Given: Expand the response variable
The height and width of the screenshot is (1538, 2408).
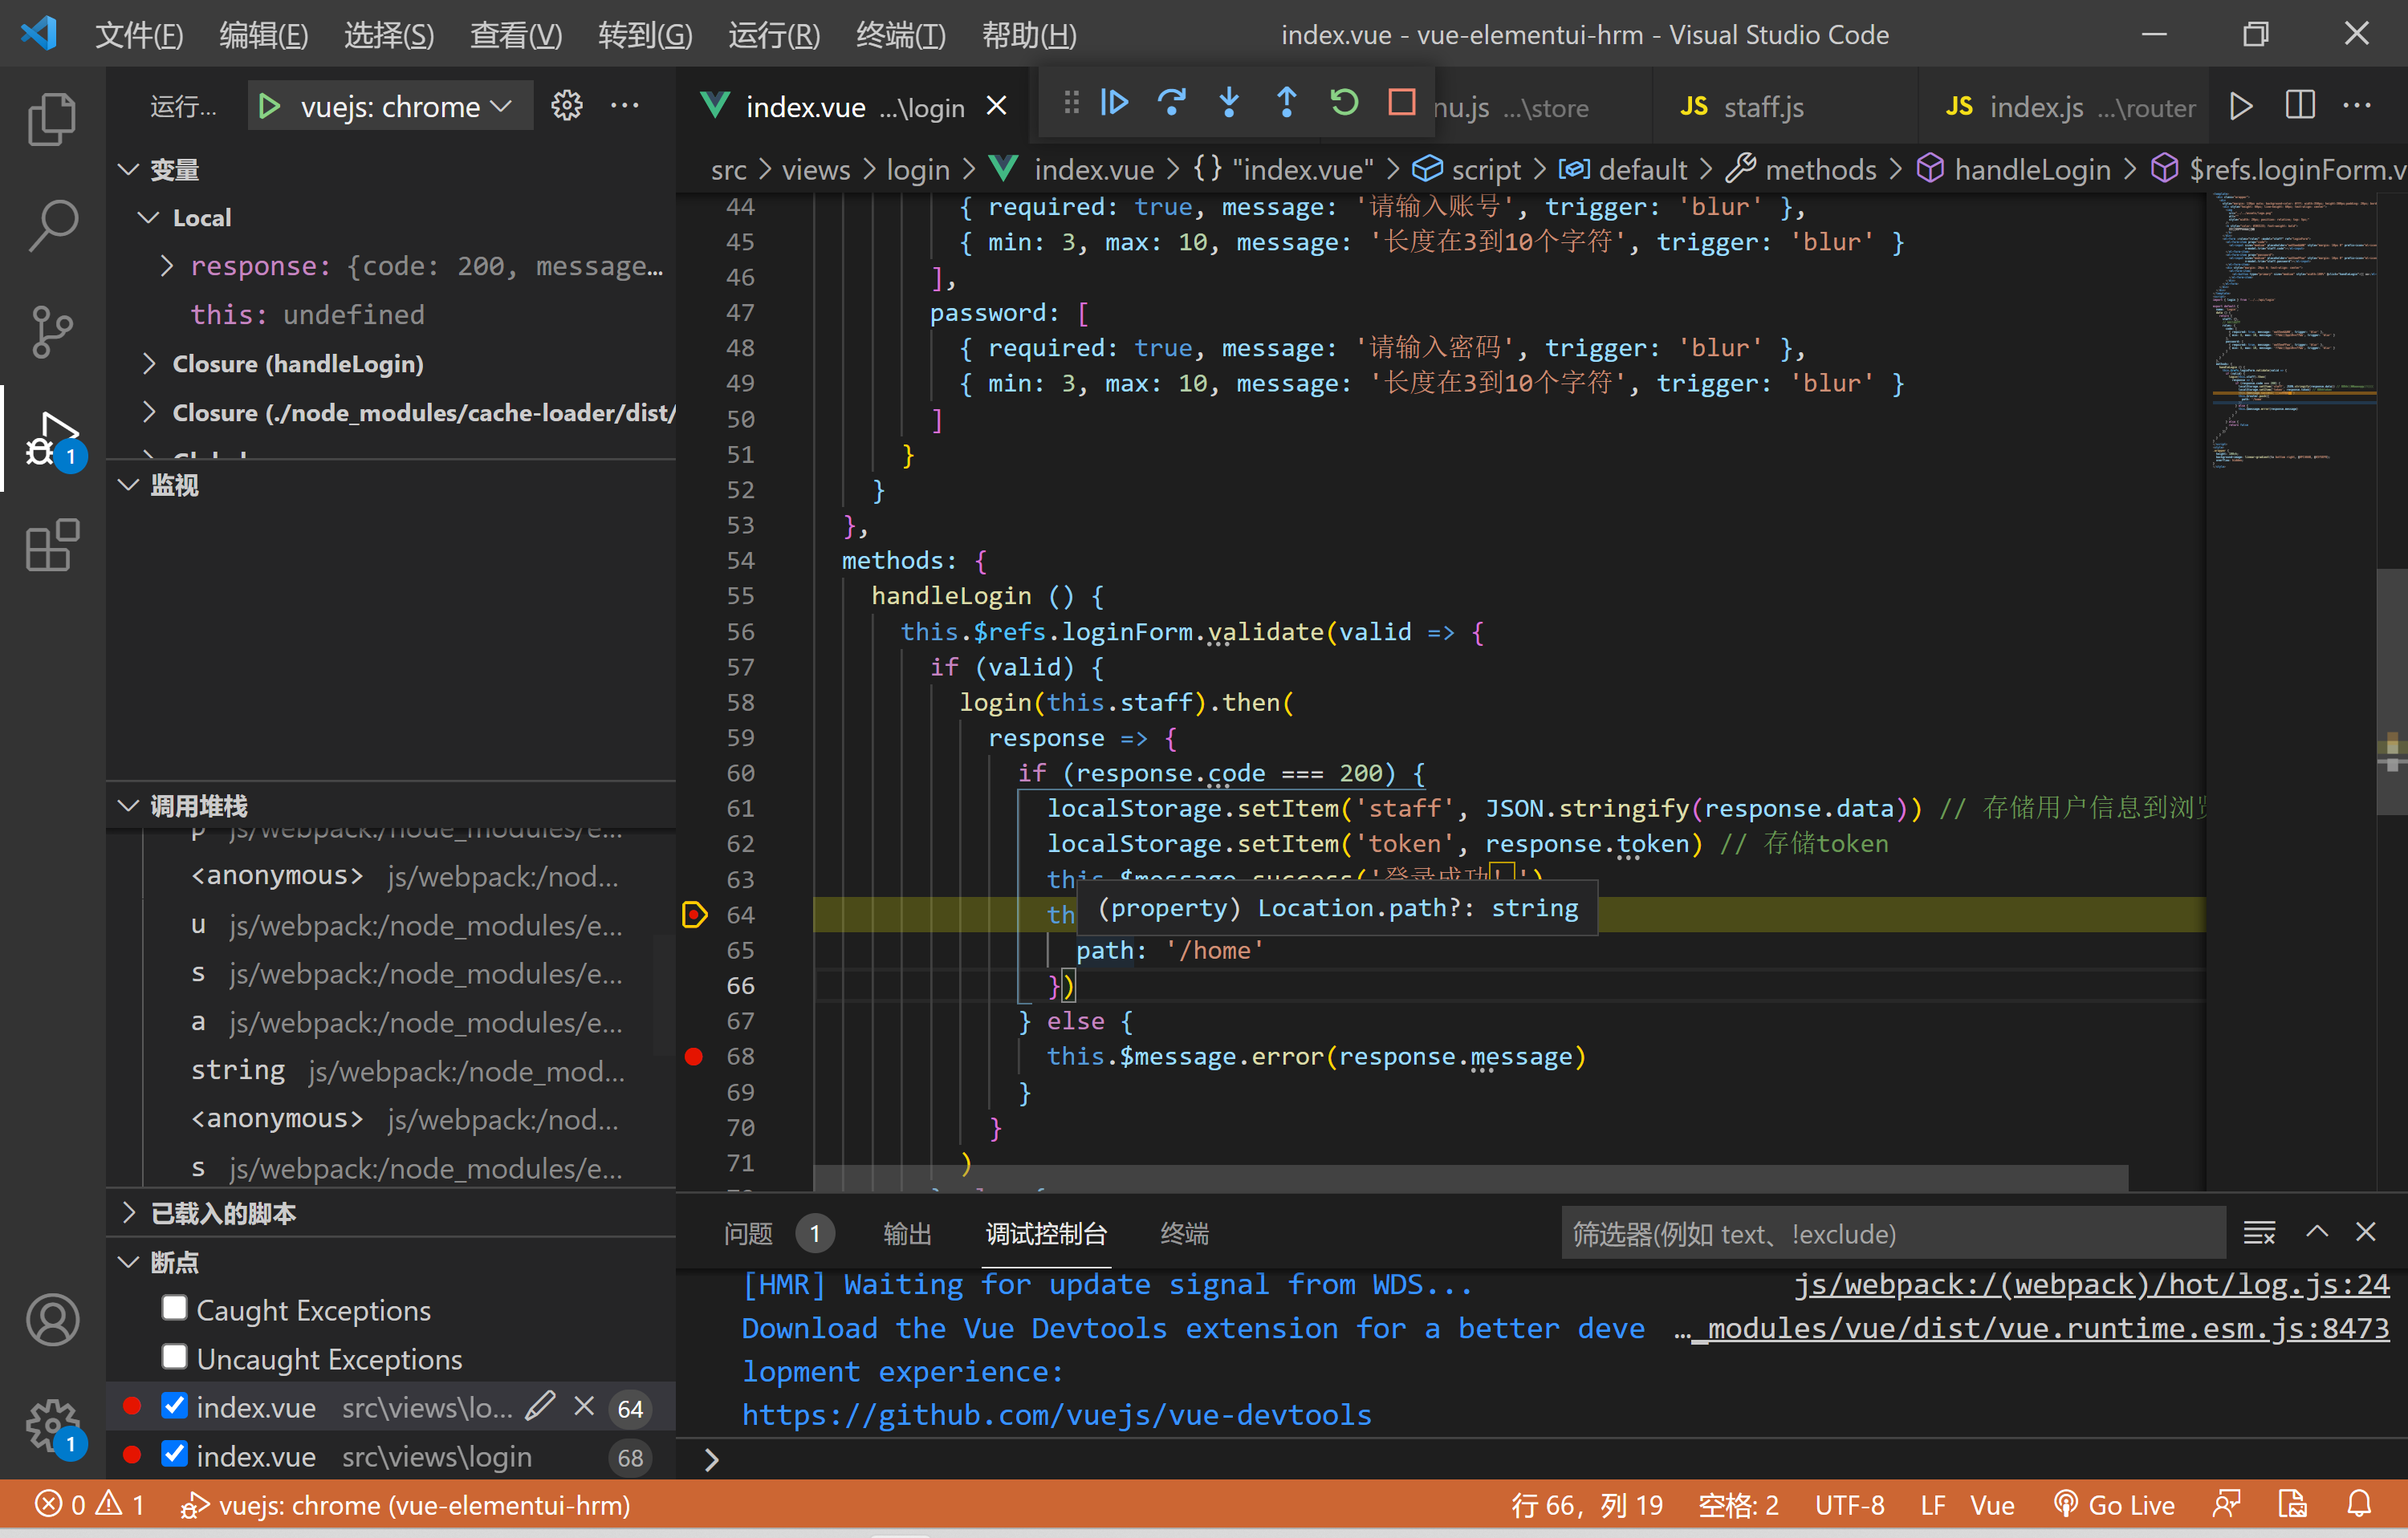Looking at the screenshot, I should click(x=167, y=266).
